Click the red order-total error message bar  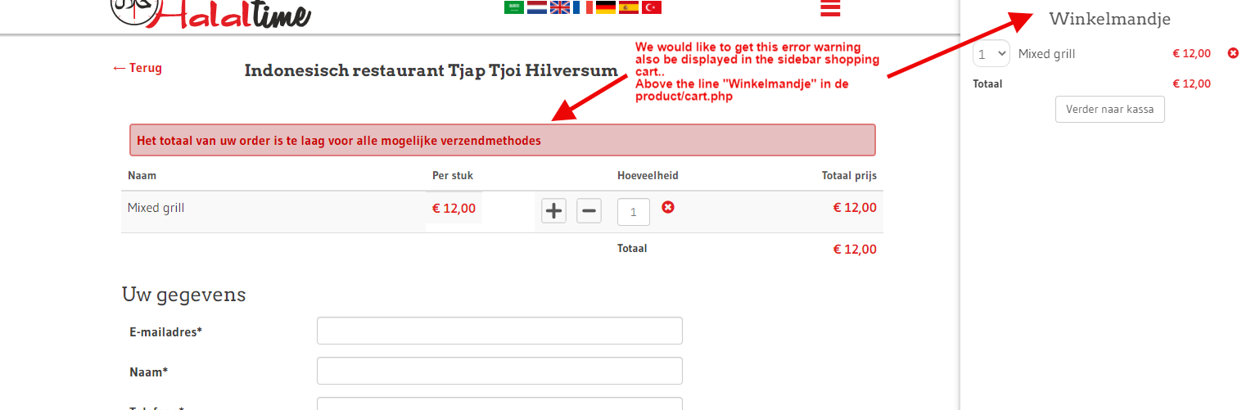[x=503, y=140]
